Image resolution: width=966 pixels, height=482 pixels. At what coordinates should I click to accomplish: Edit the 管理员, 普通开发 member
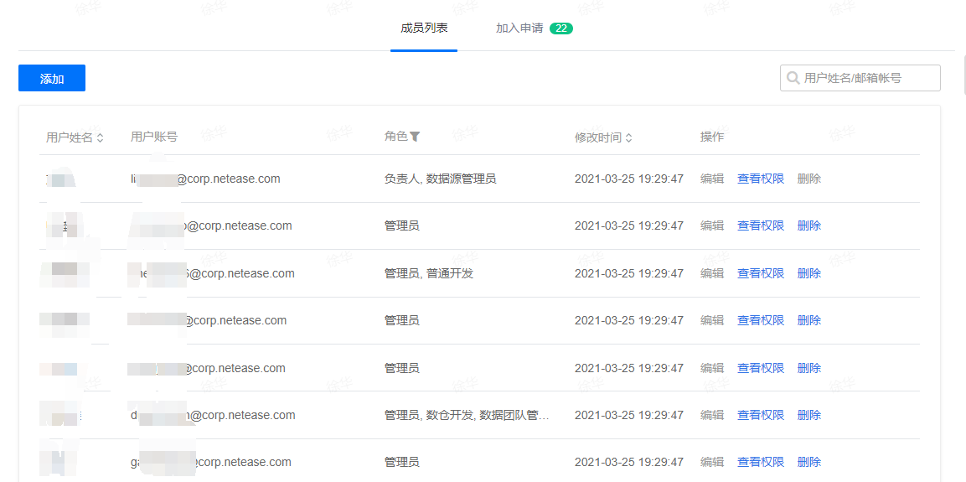(x=712, y=273)
